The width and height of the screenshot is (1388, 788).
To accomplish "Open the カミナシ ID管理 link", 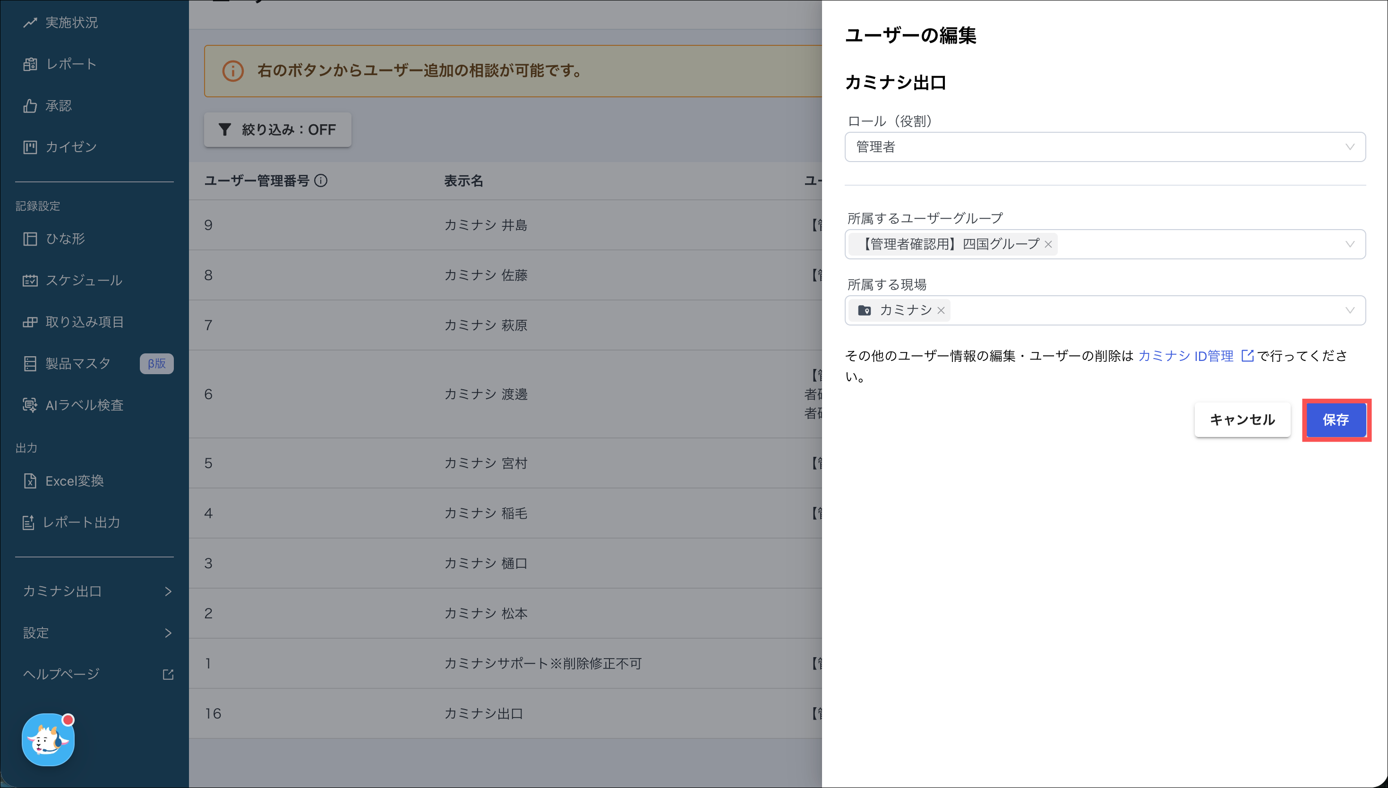I will [x=1186, y=356].
